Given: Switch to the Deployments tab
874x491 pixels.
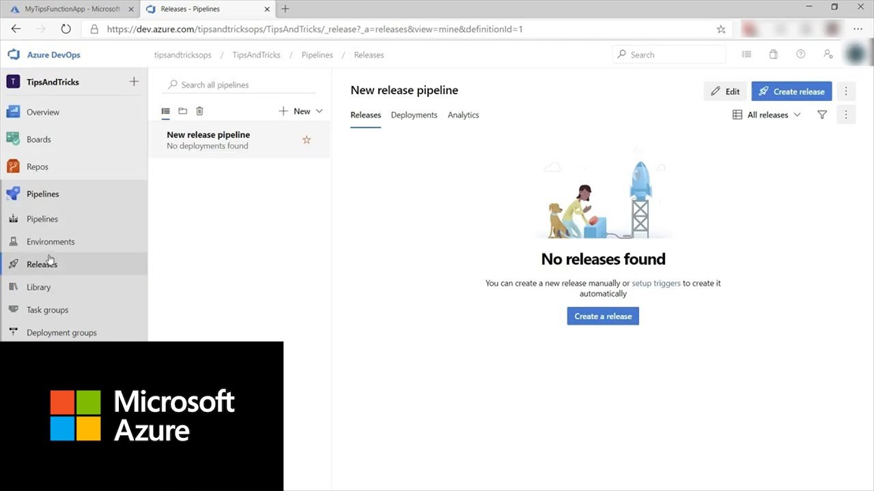Looking at the screenshot, I should coord(414,115).
